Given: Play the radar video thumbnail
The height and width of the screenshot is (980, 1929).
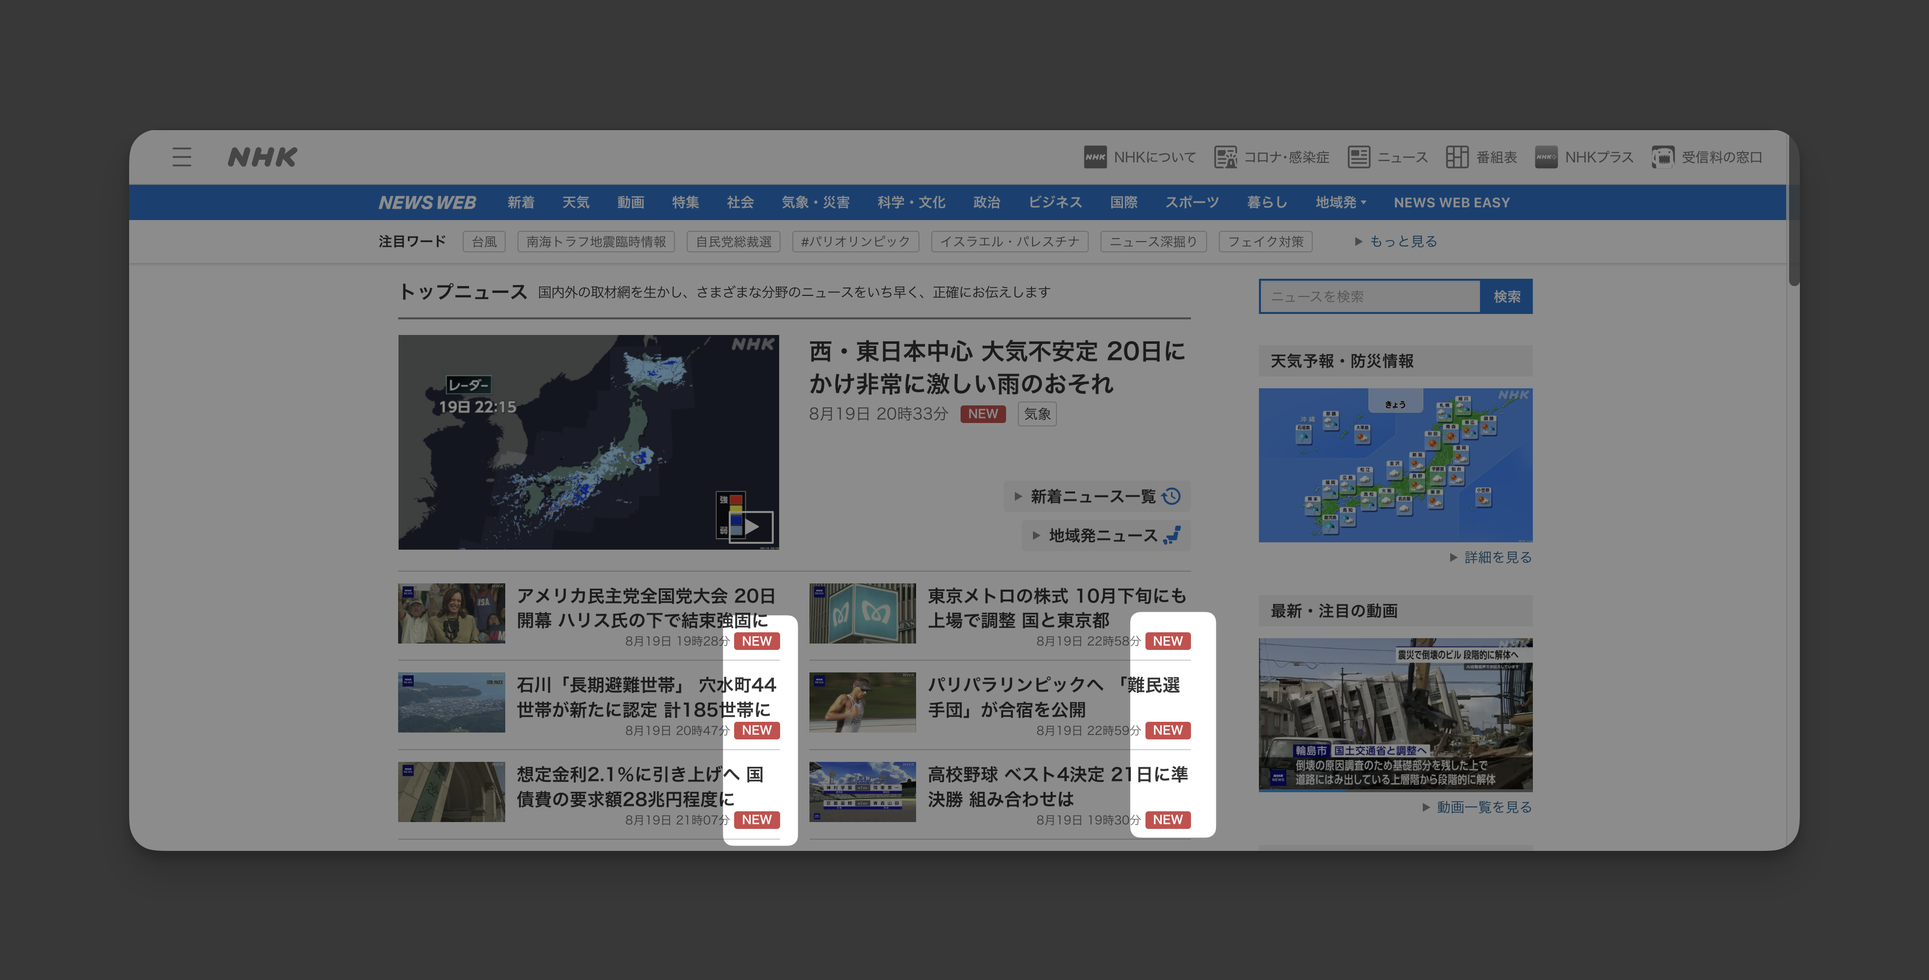Looking at the screenshot, I should click(588, 442).
